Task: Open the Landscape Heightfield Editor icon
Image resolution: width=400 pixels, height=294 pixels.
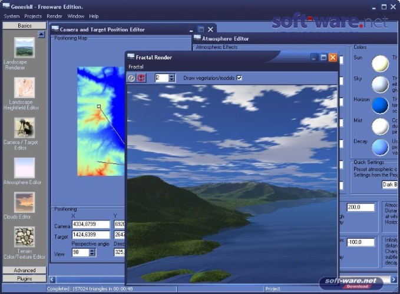Action: click(24, 88)
